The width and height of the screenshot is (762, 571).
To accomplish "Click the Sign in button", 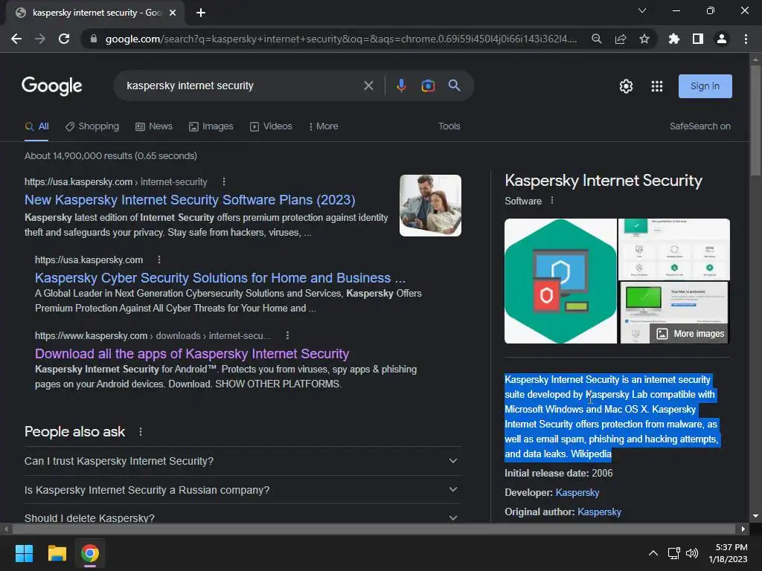I will tap(705, 86).
